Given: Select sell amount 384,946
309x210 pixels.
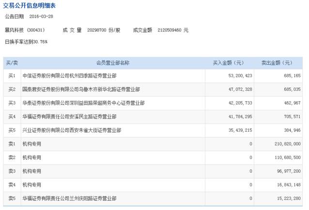Looking at the screenshot, I should pyautogui.click(x=292, y=130).
